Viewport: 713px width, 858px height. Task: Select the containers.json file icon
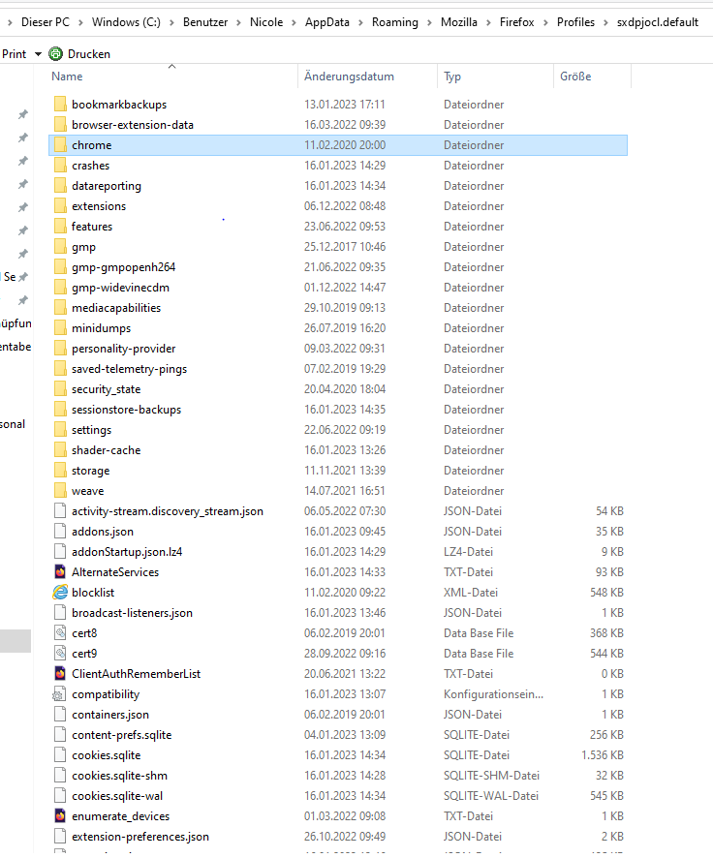[60, 714]
